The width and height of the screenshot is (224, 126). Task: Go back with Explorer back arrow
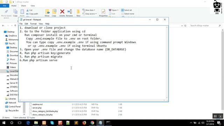(x=3, y=26)
